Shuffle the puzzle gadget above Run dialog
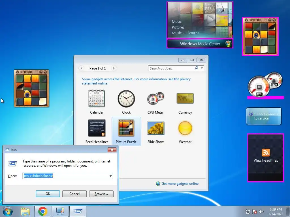The width and height of the screenshot is (290, 217). pyautogui.click(x=45, y=72)
